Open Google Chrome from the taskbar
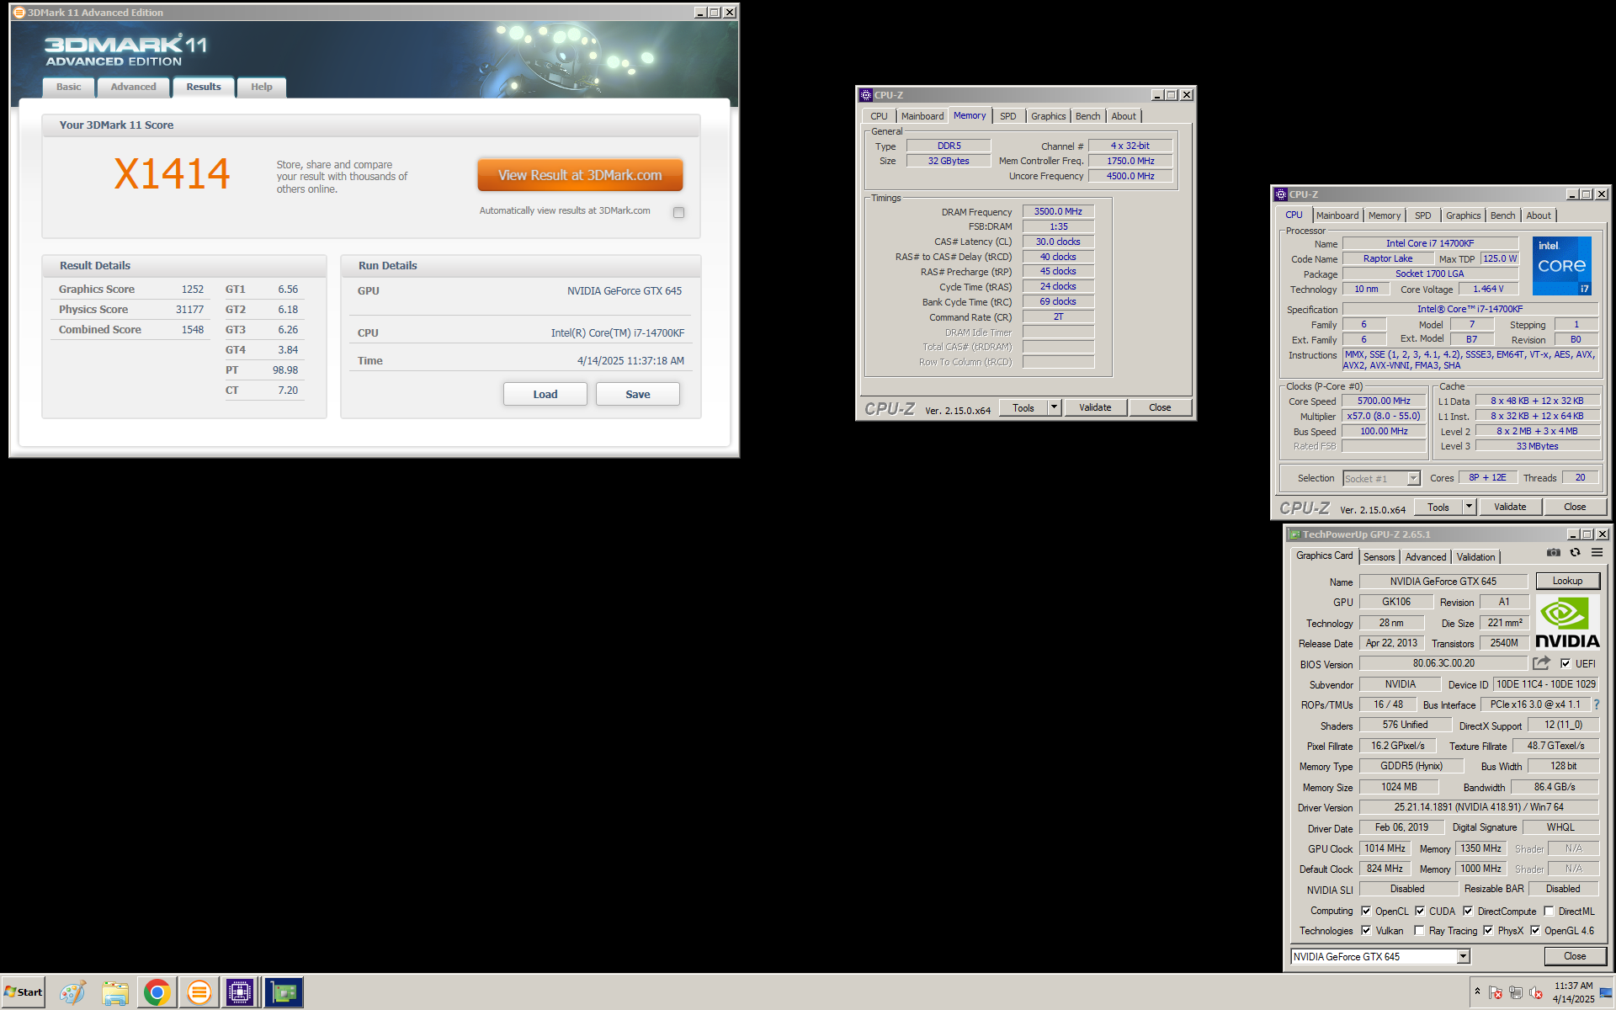Viewport: 1616px width, 1010px height. (x=157, y=993)
